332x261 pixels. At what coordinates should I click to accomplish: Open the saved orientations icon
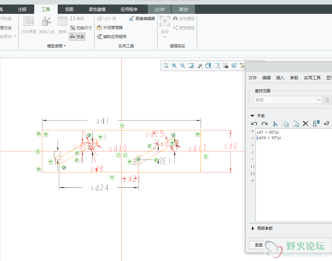click(x=217, y=65)
